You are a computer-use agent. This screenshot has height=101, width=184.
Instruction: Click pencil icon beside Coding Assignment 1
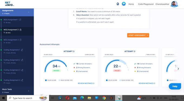point(22,50)
